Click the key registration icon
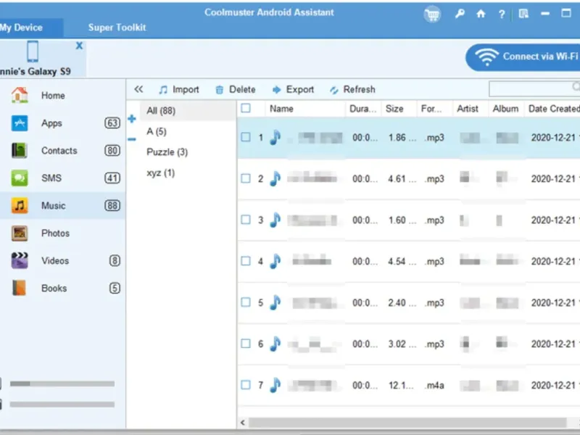 tap(460, 14)
